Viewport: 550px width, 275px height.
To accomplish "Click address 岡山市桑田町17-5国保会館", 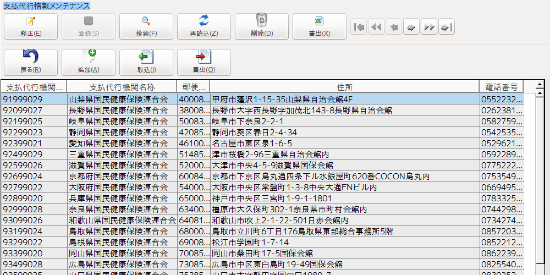I will point(344,253).
